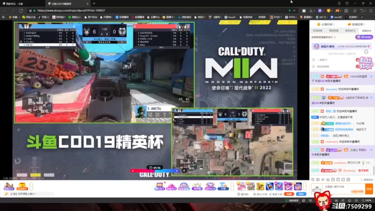The width and height of the screenshot is (375, 211).
Task: Send the chat message with orange 发送 button
Action: 369,189
